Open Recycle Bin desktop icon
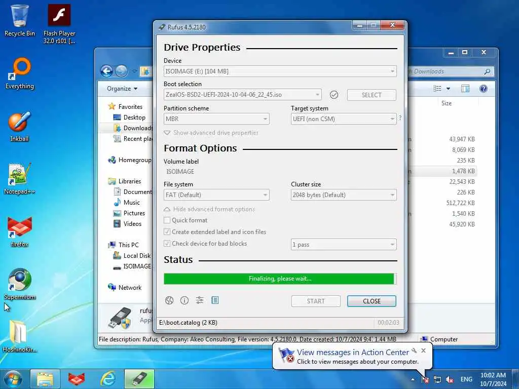This screenshot has height=389, width=519. tap(20, 20)
